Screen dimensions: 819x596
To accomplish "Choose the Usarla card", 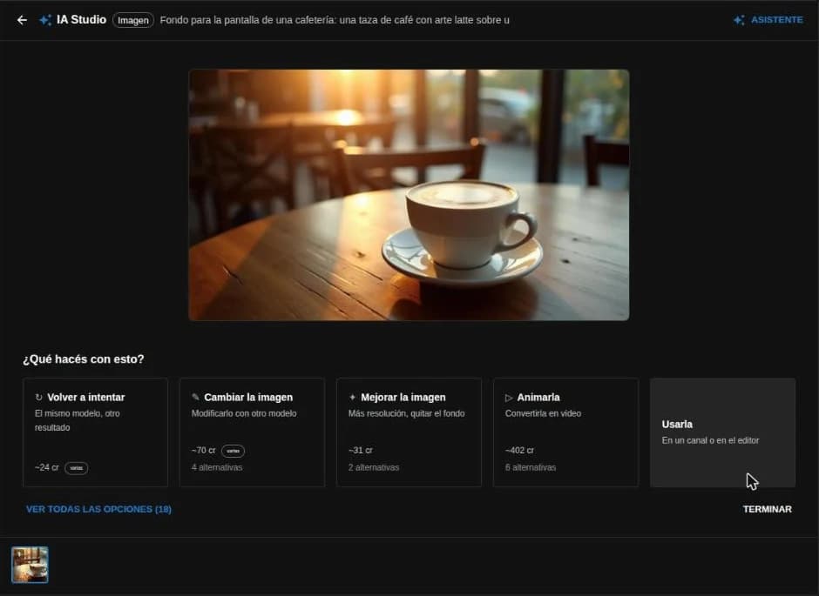I will pyautogui.click(x=723, y=432).
